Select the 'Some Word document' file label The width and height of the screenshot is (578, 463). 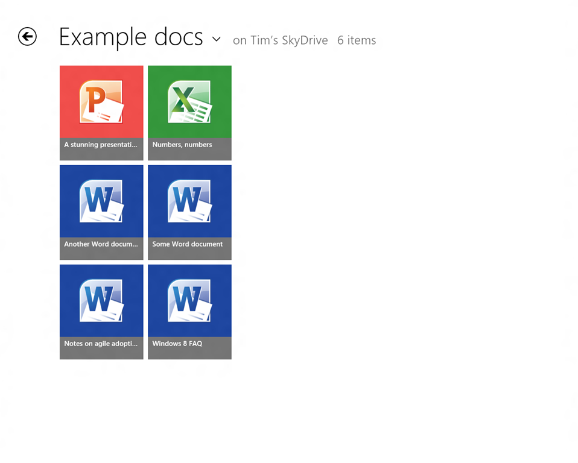pos(187,244)
